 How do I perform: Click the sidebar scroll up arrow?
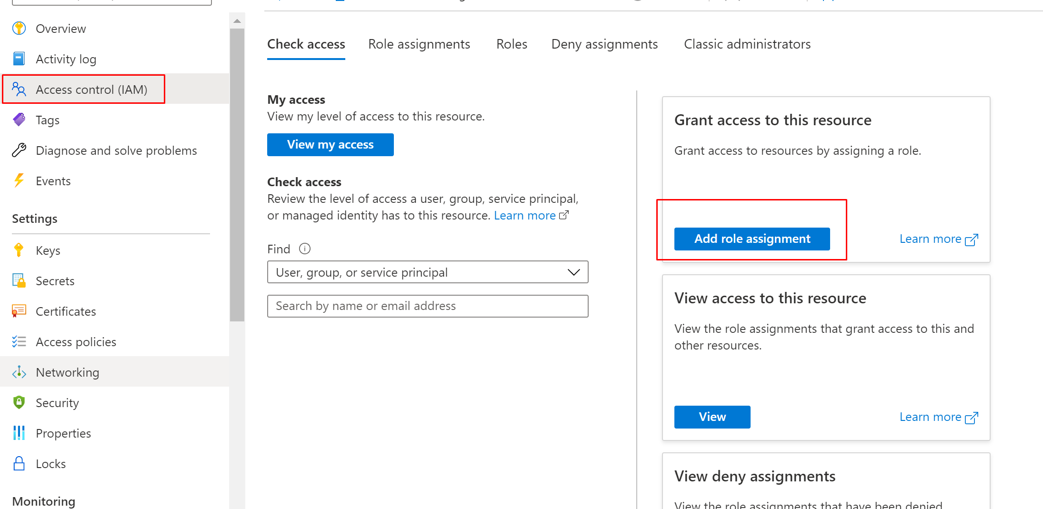(237, 21)
